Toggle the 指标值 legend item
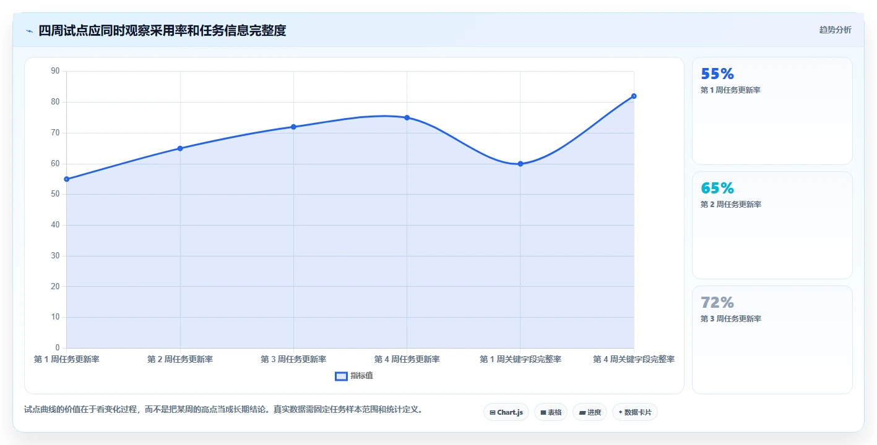This screenshot has height=445, width=877. click(354, 376)
